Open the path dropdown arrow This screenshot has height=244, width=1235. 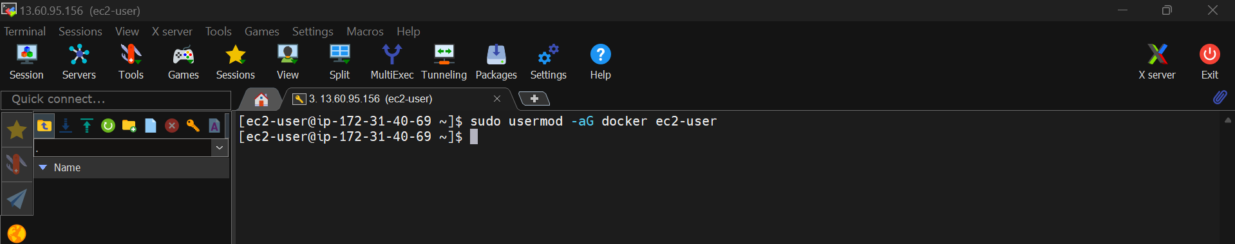pos(220,147)
